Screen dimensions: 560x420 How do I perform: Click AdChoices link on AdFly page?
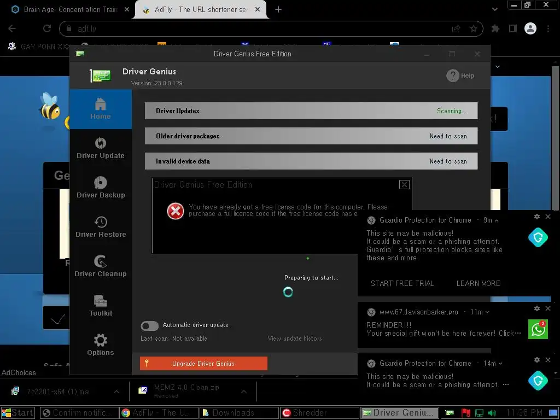[19, 372]
